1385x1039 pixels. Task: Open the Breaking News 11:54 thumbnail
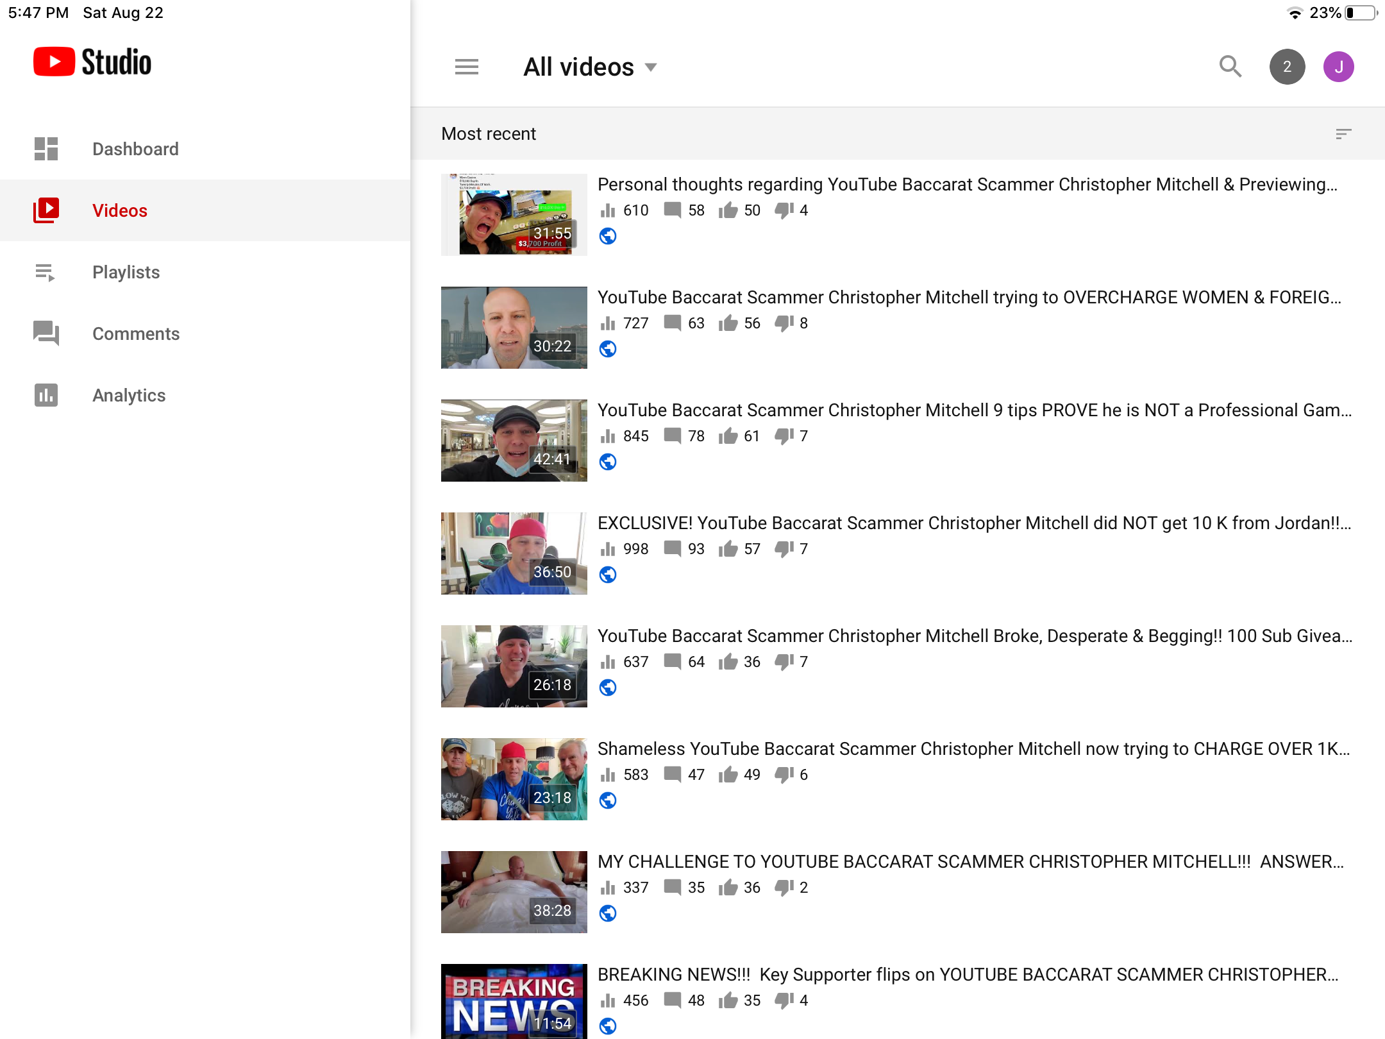pos(514,1001)
